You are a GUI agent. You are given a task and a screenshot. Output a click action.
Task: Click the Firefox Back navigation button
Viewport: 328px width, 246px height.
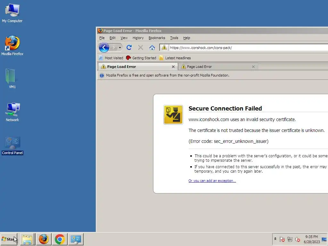pos(104,47)
